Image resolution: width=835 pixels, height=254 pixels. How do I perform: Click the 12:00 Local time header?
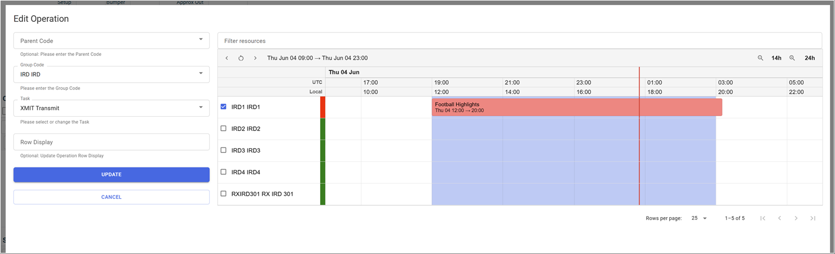coord(442,92)
